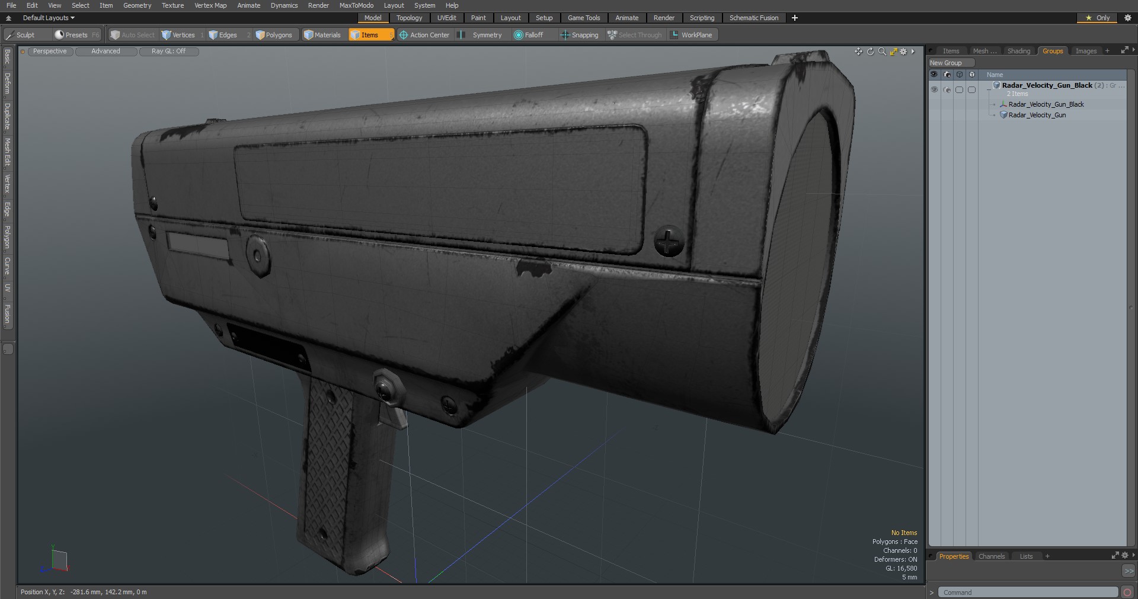This screenshot has width=1138, height=599.
Task: Toggle the Only star button
Action: pos(1097,18)
